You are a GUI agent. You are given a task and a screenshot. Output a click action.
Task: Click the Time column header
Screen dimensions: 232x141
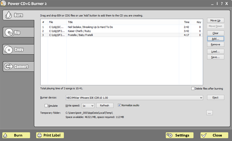185,22
